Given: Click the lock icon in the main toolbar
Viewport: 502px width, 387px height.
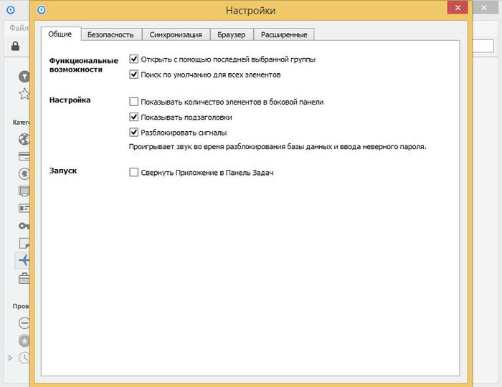Looking at the screenshot, I should coord(15,47).
